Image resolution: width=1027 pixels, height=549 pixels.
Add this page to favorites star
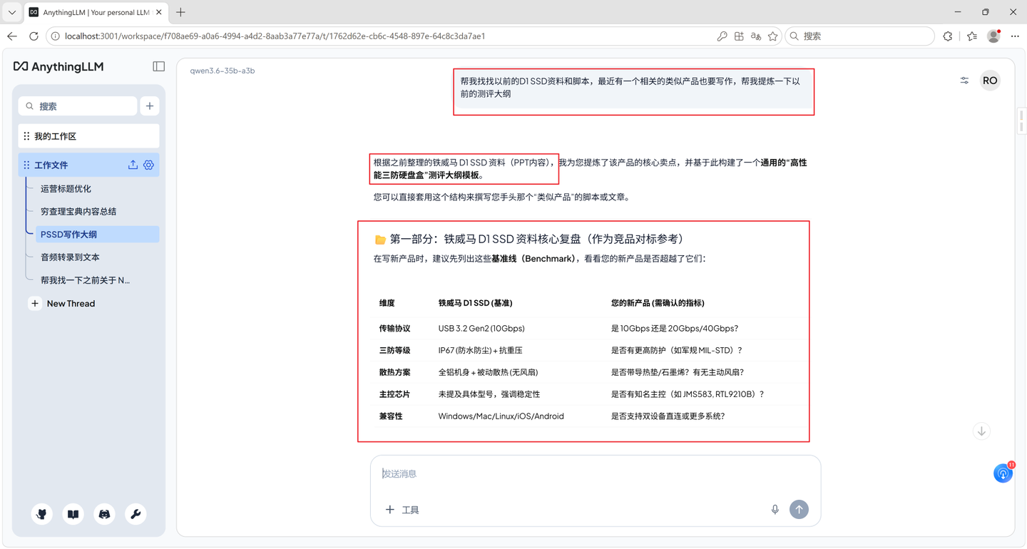click(773, 36)
